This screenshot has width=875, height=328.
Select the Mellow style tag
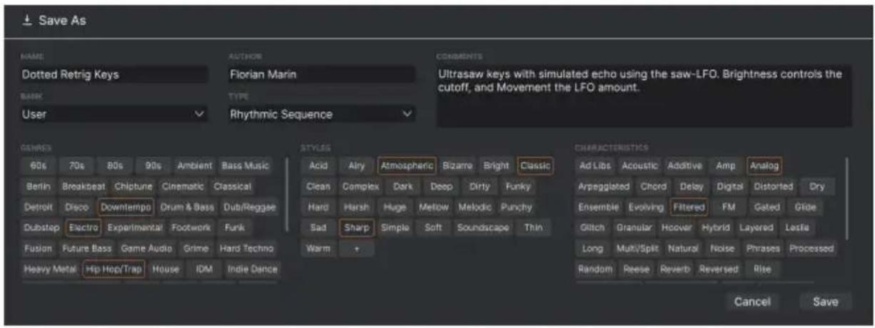tap(435, 207)
